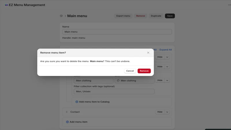This screenshot has width=231, height=130.
Task: Click the Handle: main-menu text
Action: [74, 38]
